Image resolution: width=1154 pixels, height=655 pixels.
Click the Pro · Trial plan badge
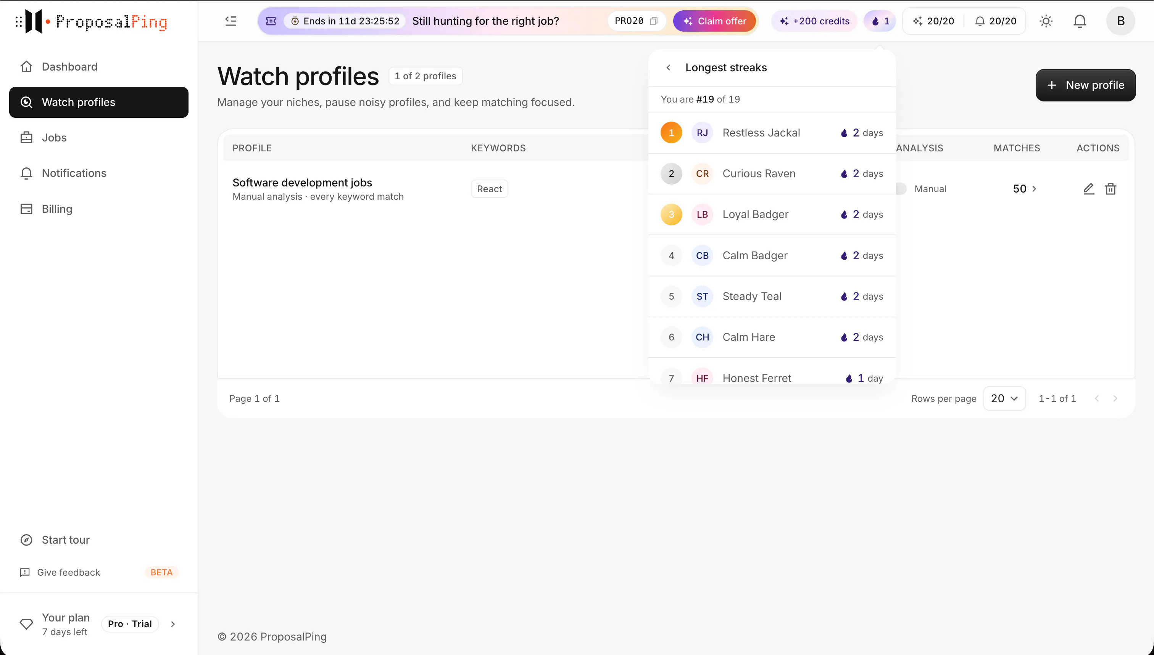click(130, 624)
